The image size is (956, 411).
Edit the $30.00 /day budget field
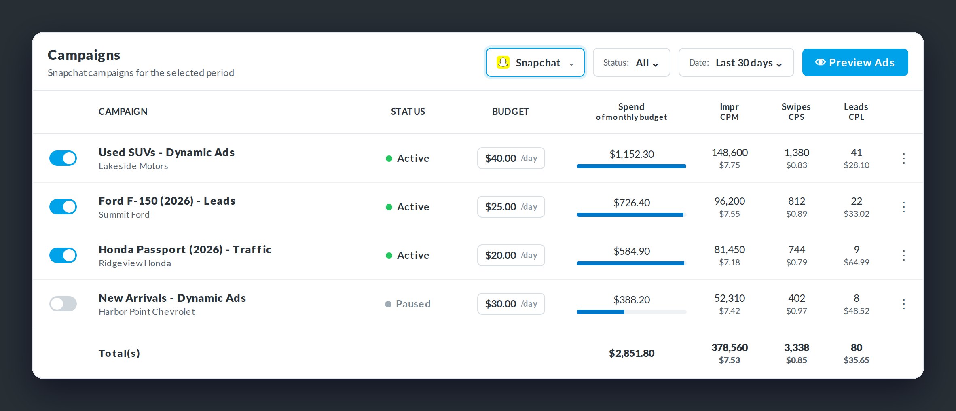click(x=511, y=304)
